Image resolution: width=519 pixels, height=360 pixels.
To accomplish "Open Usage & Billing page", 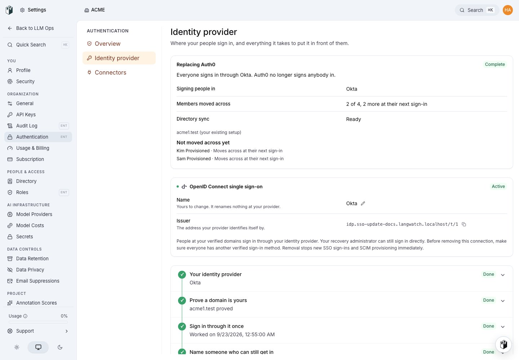I will 38,148.
